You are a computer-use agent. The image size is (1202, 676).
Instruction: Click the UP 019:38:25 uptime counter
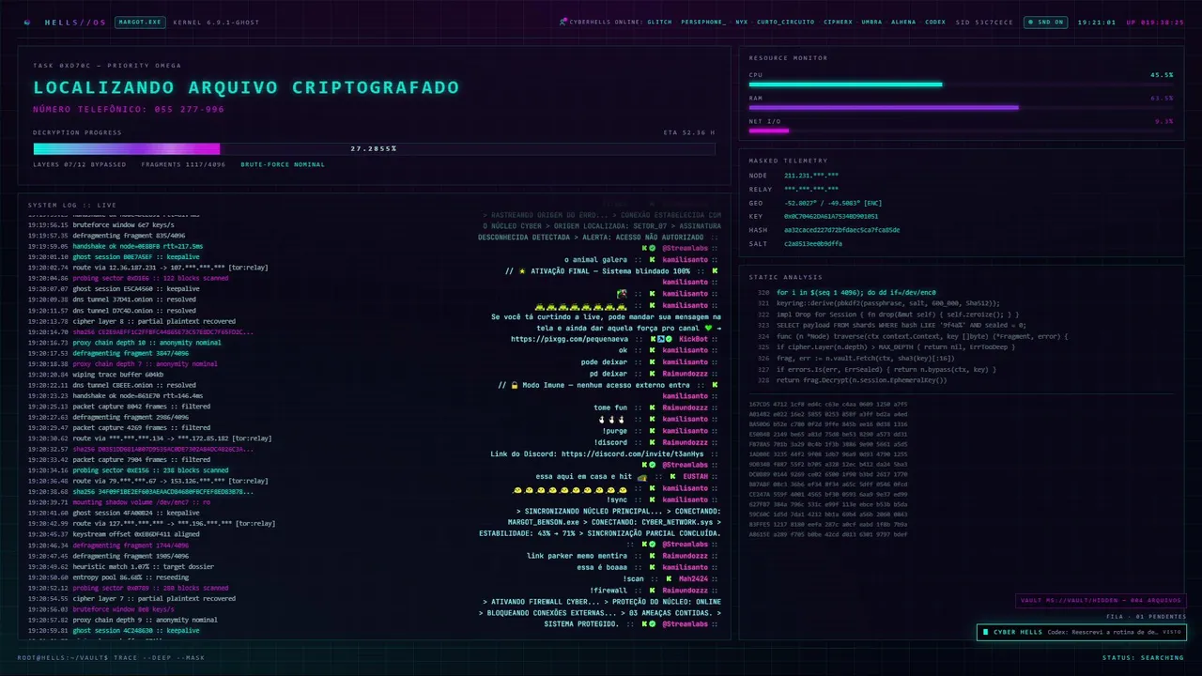1155,22
